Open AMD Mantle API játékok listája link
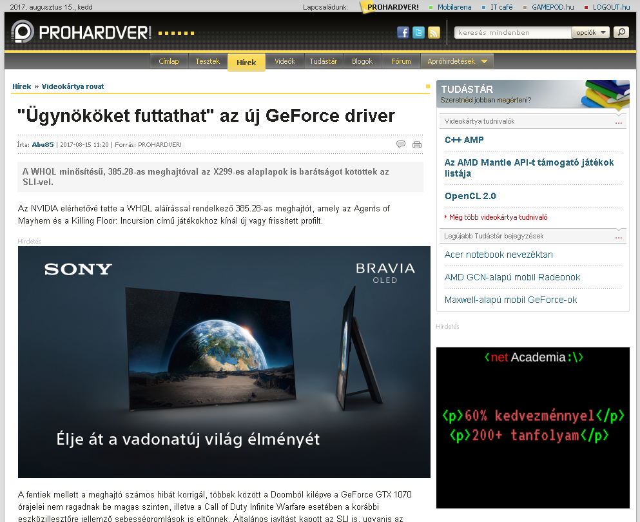 (529, 168)
